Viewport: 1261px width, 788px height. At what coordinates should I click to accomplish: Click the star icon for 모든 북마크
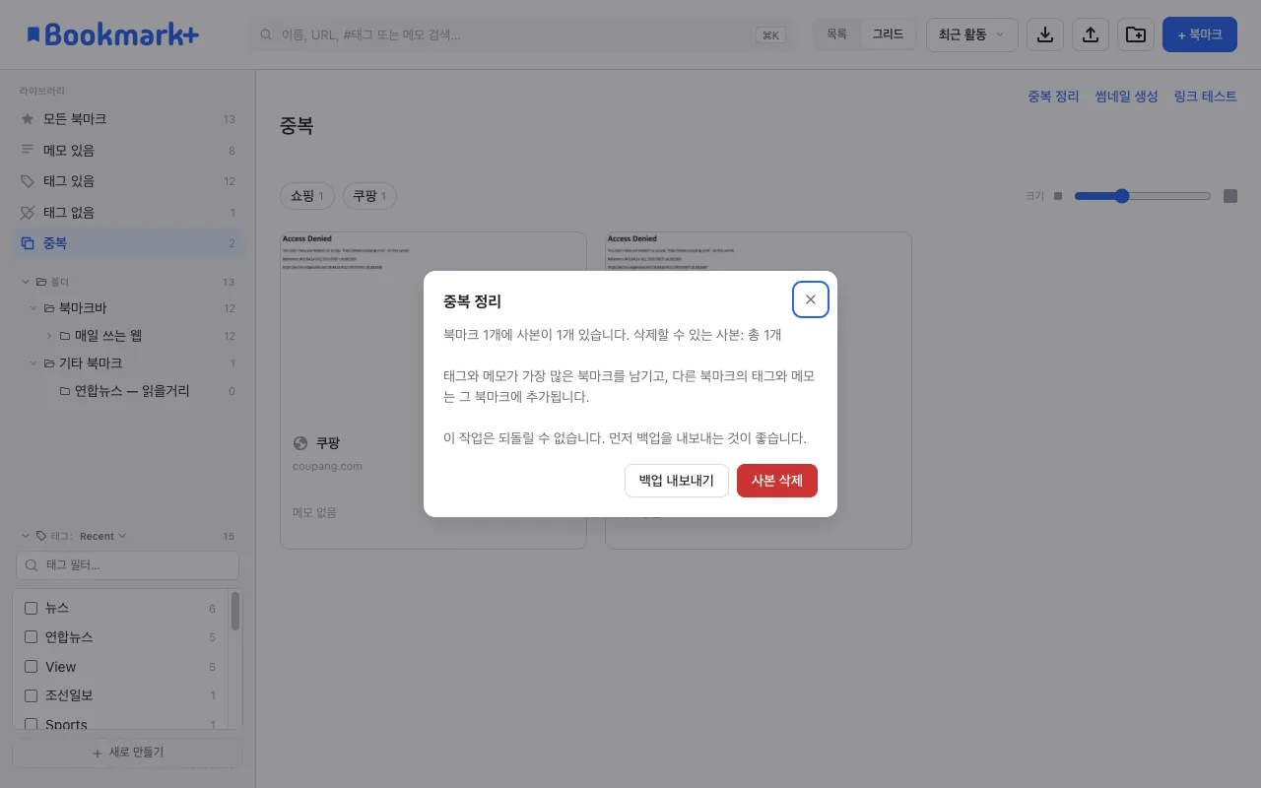(x=28, y=119)
